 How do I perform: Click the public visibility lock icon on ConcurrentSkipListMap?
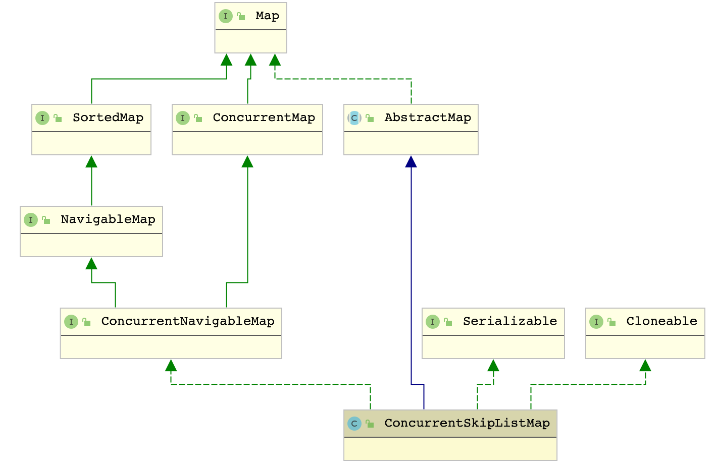click(370, 424)
